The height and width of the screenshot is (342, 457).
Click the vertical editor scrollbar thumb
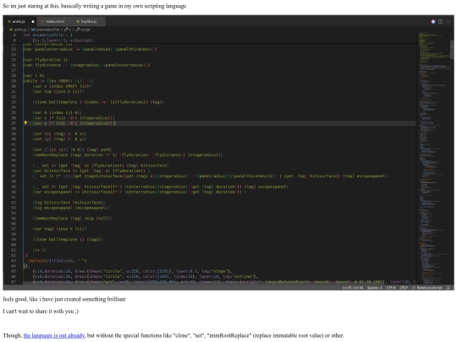pos(452,50)
